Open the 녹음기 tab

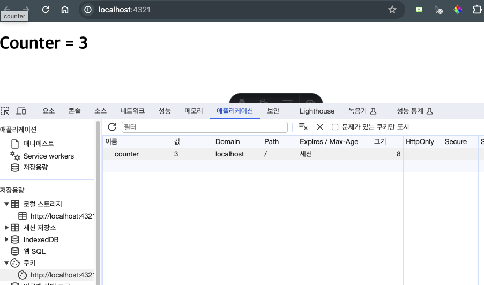[362, 111]
